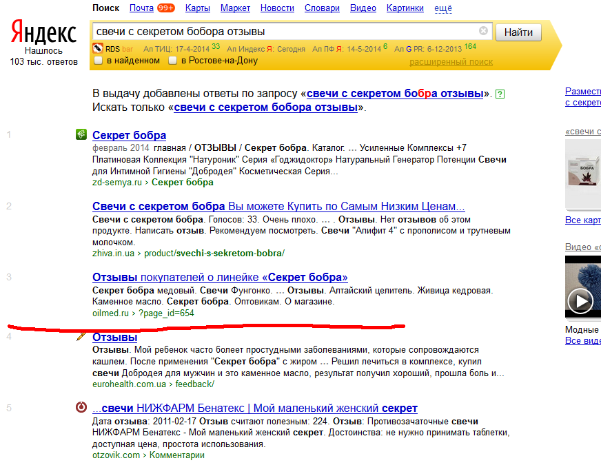
Task: Click the 'Размест…' ad link in sidebar
Action: [583, 97]
